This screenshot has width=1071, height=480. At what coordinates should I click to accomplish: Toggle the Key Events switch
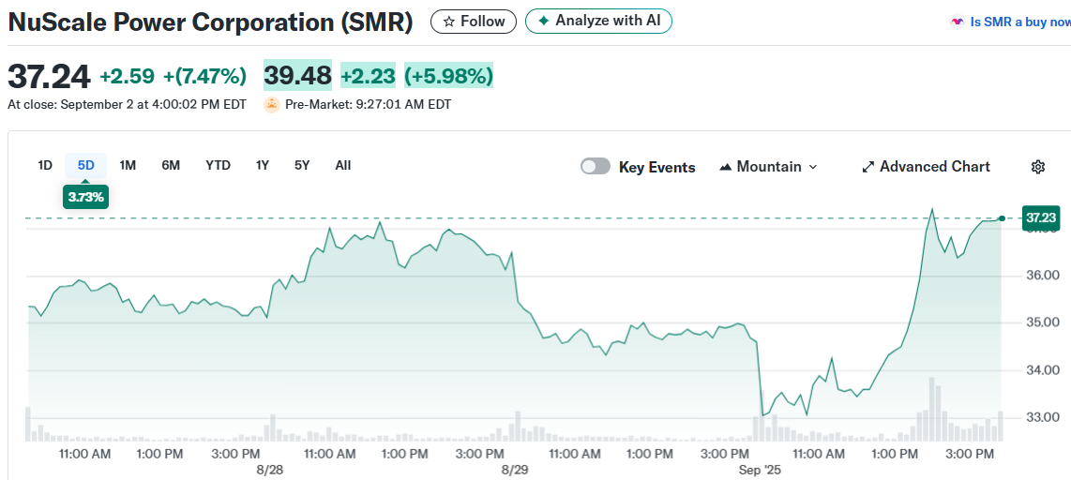tap(595, 167)
